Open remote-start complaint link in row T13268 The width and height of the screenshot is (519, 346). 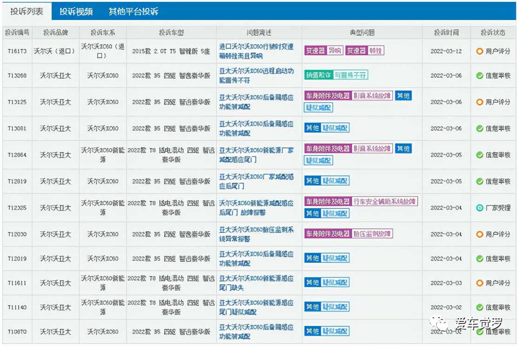256,76
